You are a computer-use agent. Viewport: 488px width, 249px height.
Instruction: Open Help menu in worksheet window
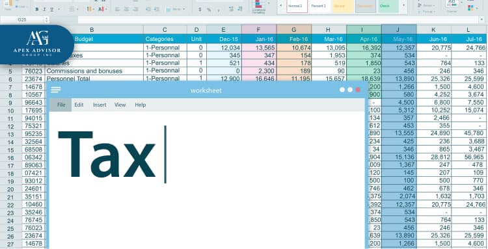tap(141, 105)
